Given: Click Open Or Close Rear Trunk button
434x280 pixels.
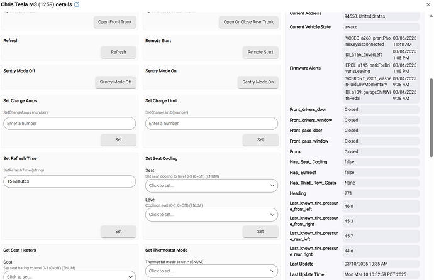Looking at the screenshot, I should (248, 22).
